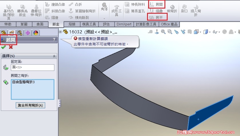Select the Base Flange (基材凸緣/薄板頁) tool
Image resolution: width=240 pixels, height=136 pixels.
[x=9, y=12]
